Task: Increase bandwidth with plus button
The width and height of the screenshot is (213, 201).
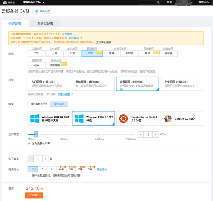Action: pos(155,135)
